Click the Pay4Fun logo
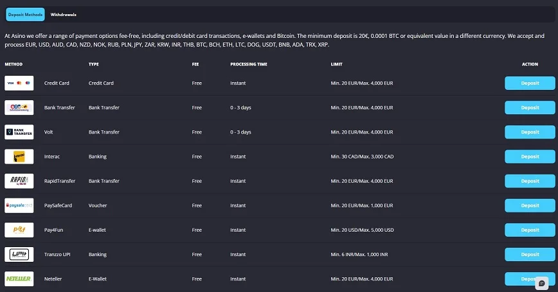 [x=19, y=230]
